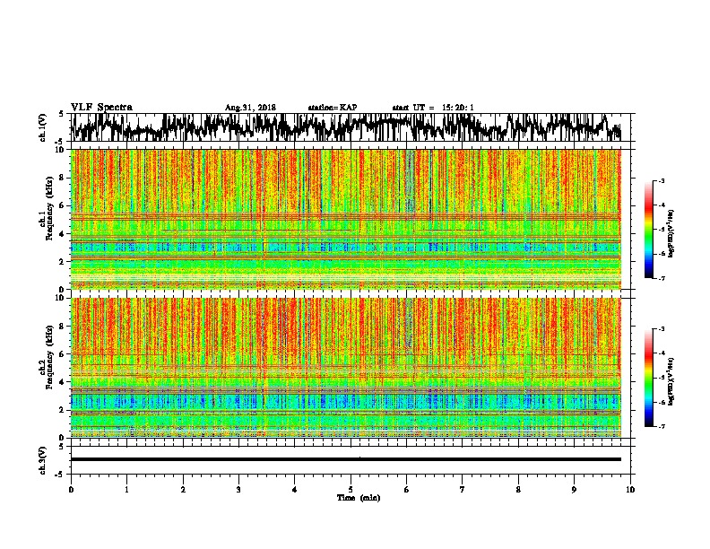
Task: Click the ch.2 spectrogram panel
Action: point(346,368)
